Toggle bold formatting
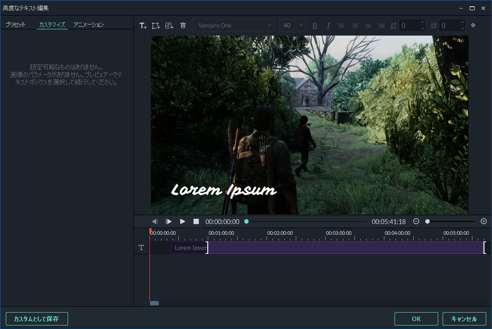The image size is (492, 329). coord(315,26)
